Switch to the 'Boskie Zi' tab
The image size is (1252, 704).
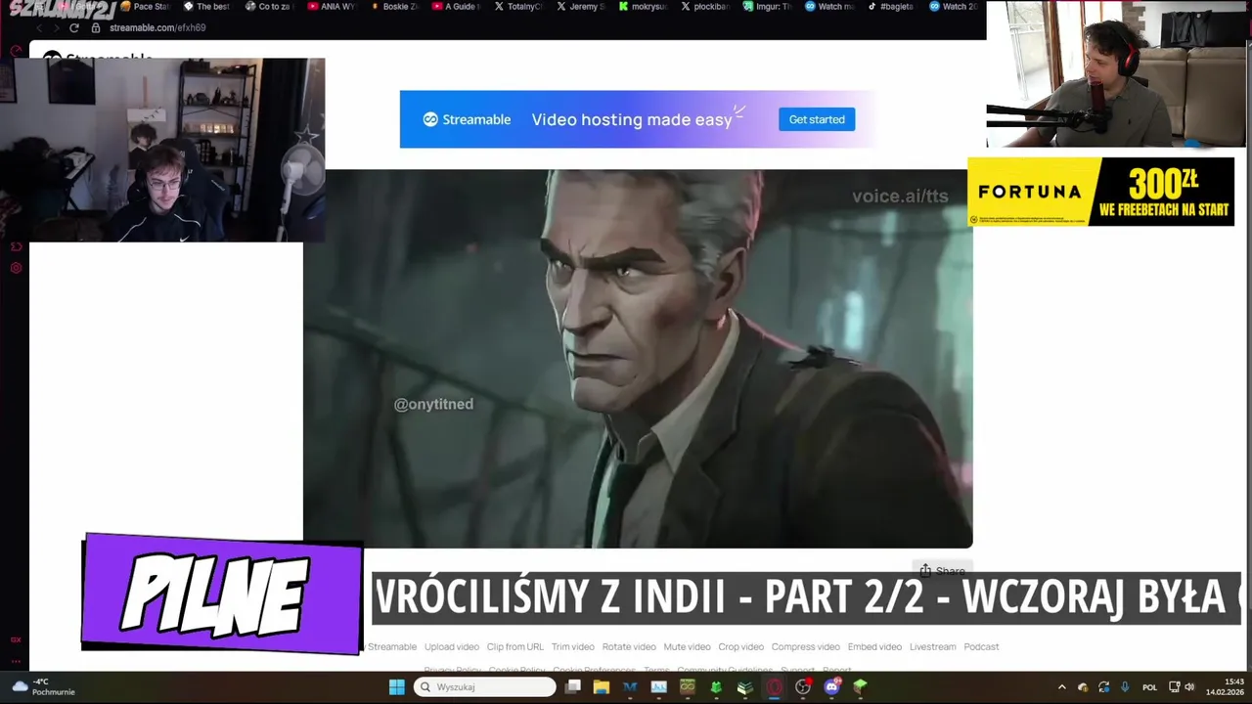[393, 7]
